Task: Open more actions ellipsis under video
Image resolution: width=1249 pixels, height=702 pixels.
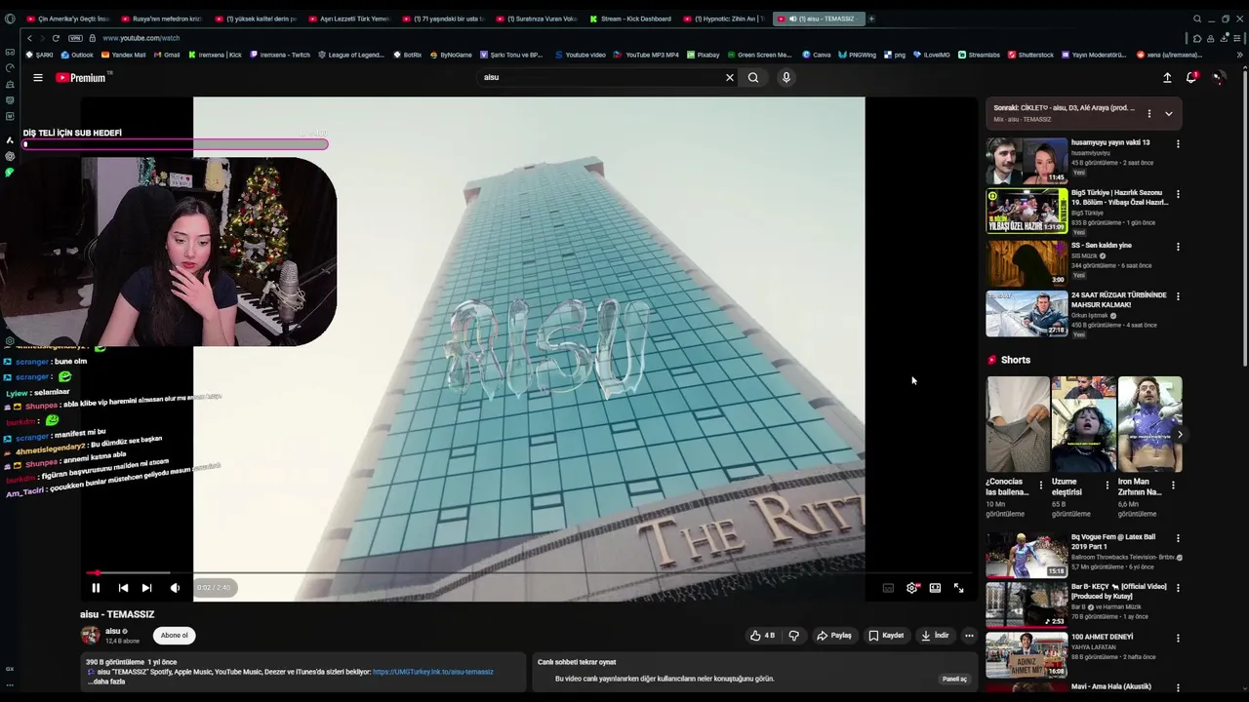Action: (969, 636)
